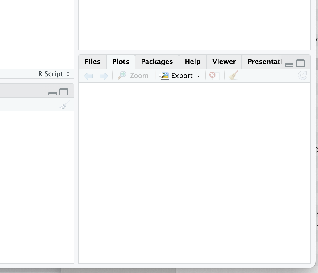Switch to the Files tab

click(93, 62)
